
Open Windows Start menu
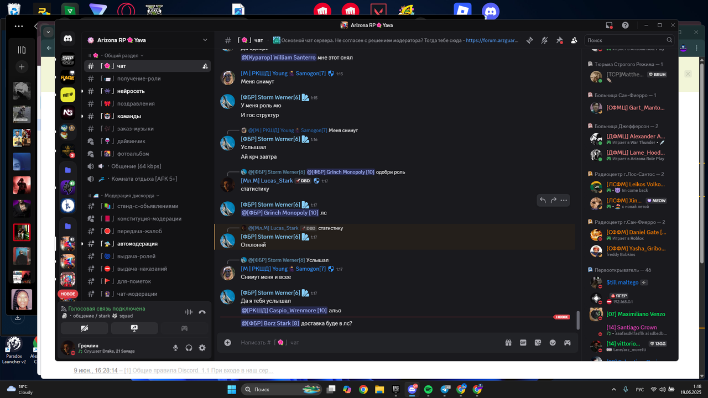[x=232, y=390]
